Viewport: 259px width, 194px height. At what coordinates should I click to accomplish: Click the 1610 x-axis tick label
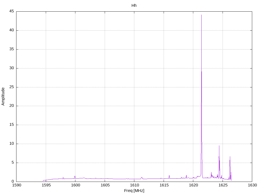[134, 185]
